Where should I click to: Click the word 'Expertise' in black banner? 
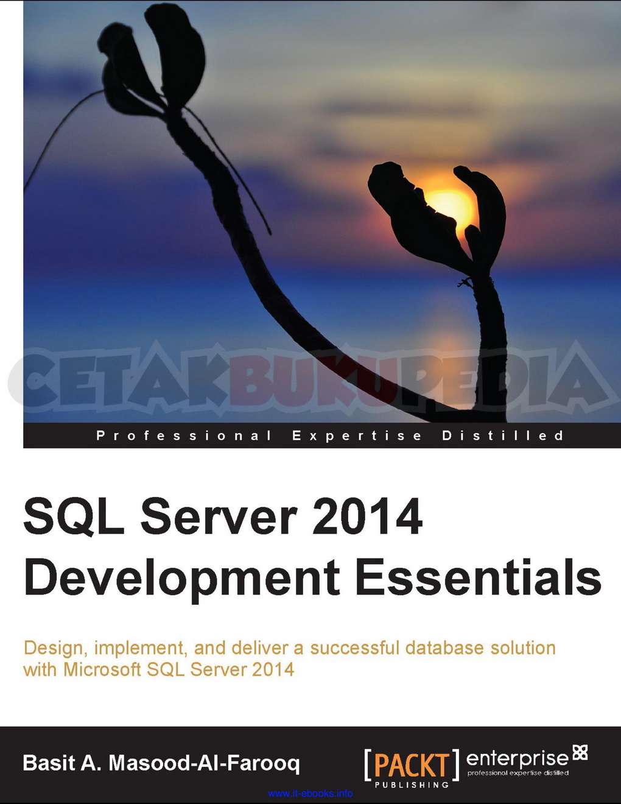coord(357,435)
